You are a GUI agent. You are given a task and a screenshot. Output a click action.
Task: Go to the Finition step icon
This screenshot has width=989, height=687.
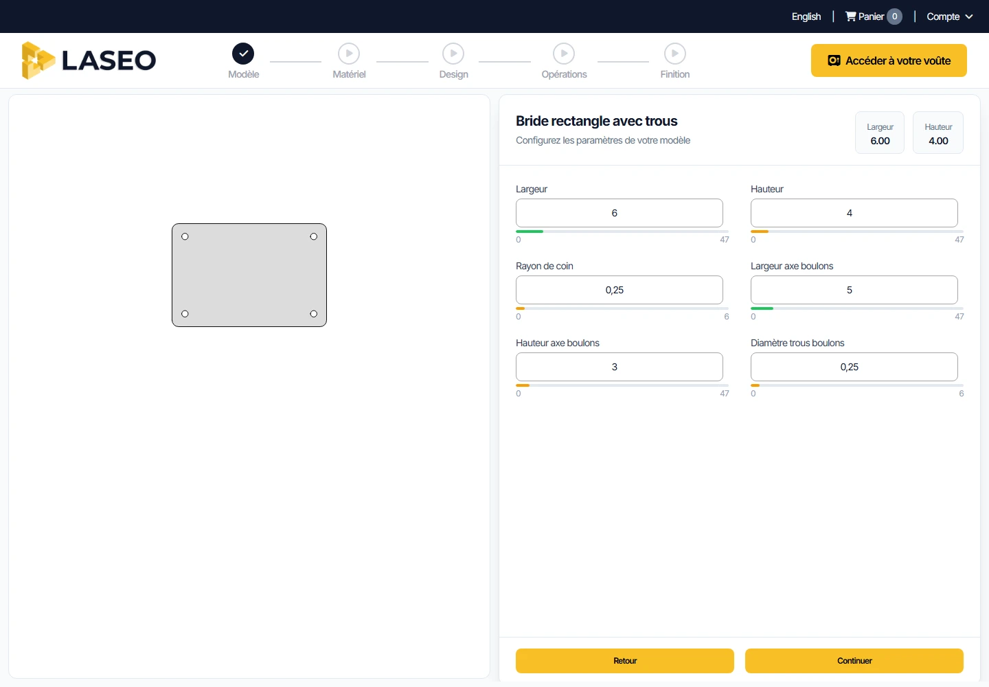click(675, 54)
